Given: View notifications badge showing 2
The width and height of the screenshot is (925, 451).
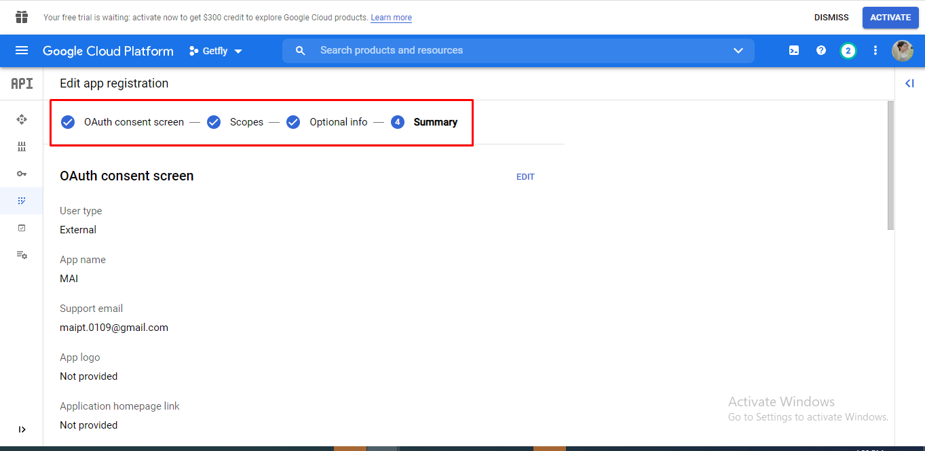Looking at the screenshot, I should coord(848,51).
